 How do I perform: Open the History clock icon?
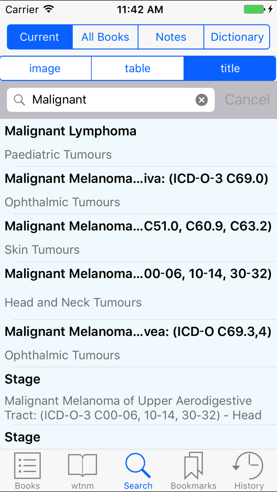pos(249,466)
